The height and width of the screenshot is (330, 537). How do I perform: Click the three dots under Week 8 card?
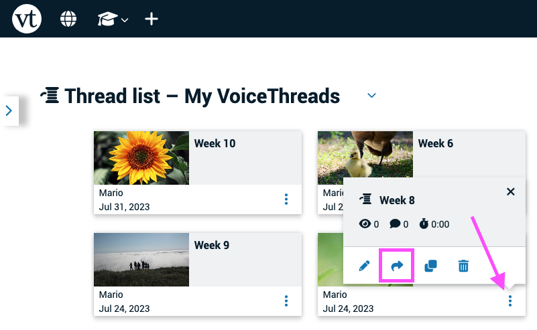click(510, 301)
